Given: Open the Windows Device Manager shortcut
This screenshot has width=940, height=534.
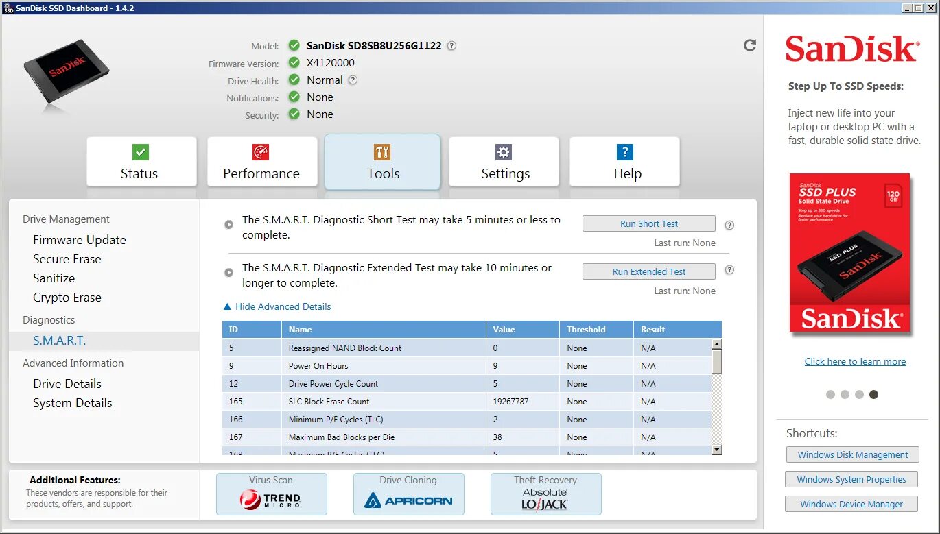Looking at the screenshot, I should tap(851, 504).
